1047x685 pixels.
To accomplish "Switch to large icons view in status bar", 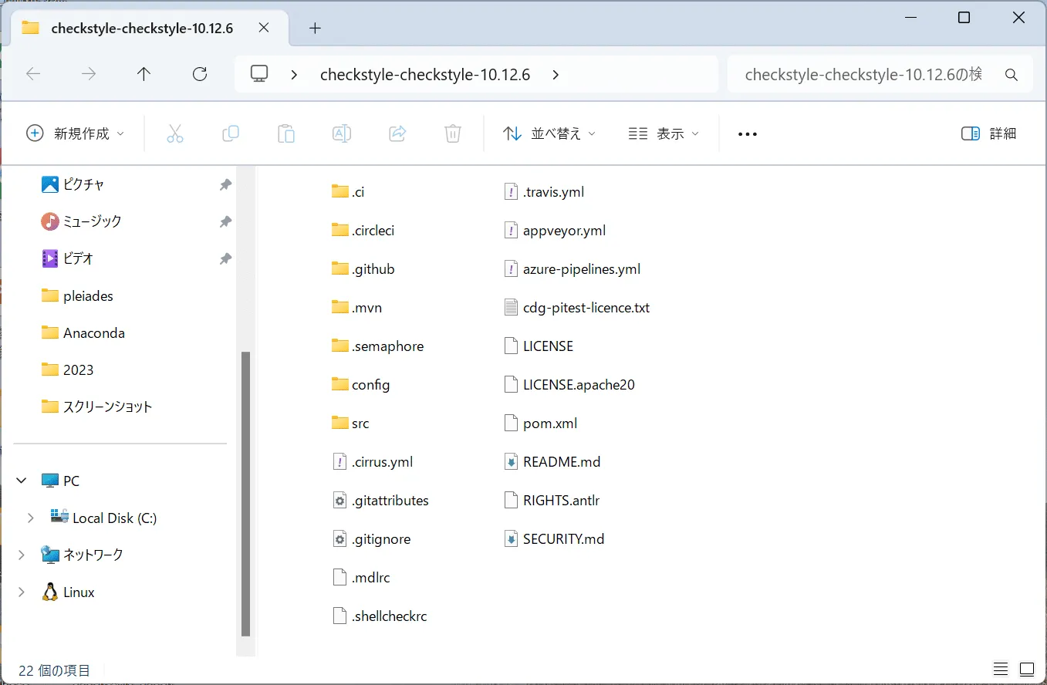I will (x=1027, y=669).
